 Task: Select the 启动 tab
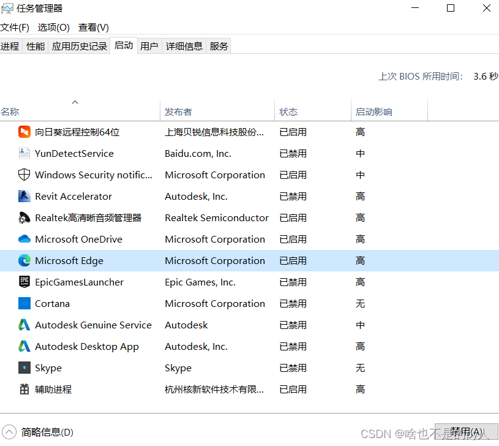124,45
